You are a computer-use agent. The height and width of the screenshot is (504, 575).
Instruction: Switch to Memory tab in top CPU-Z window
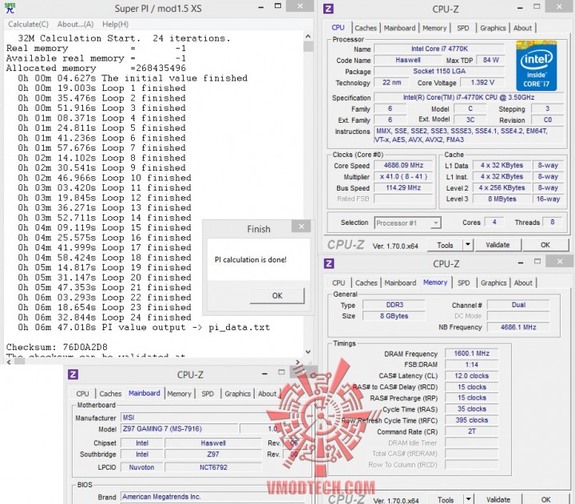434,28
